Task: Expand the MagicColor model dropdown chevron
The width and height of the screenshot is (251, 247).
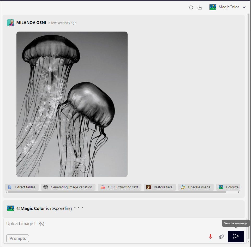Action: [244, 7]
